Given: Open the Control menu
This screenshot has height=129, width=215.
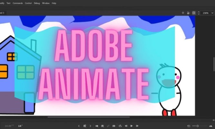Looking at the screenshot, I should [x=28, y=3].
